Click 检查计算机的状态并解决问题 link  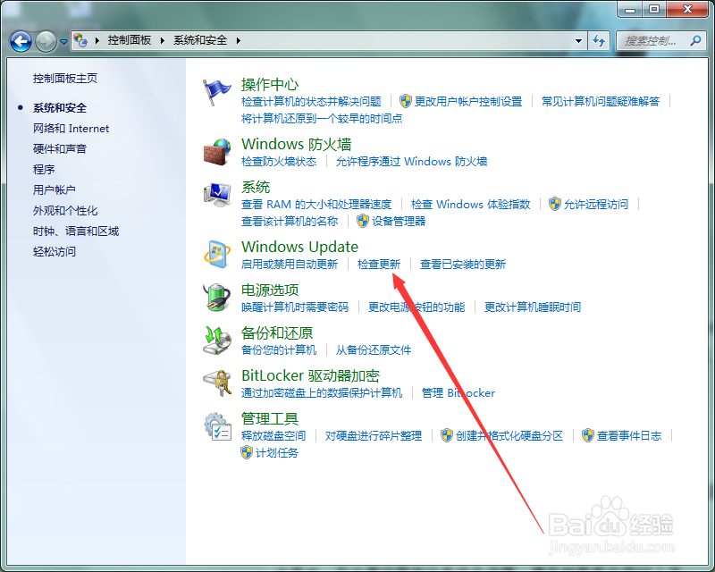311,102
